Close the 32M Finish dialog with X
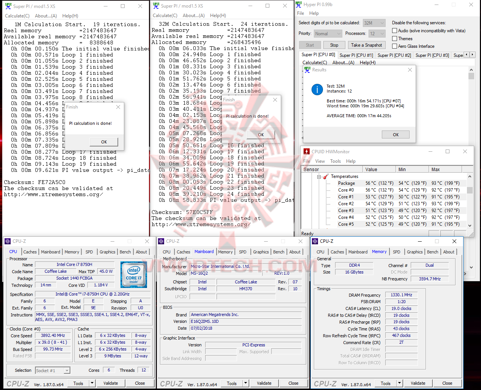 [x=275, y=100]
